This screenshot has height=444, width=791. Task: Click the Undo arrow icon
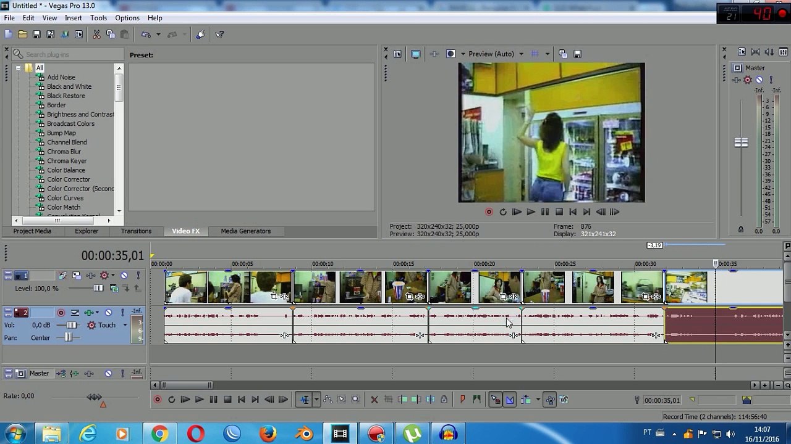point(146,35)
